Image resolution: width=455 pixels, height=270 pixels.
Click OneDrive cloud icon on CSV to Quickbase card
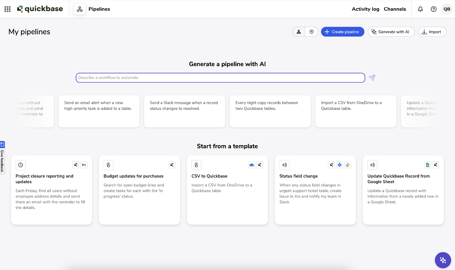coord(252,165)
